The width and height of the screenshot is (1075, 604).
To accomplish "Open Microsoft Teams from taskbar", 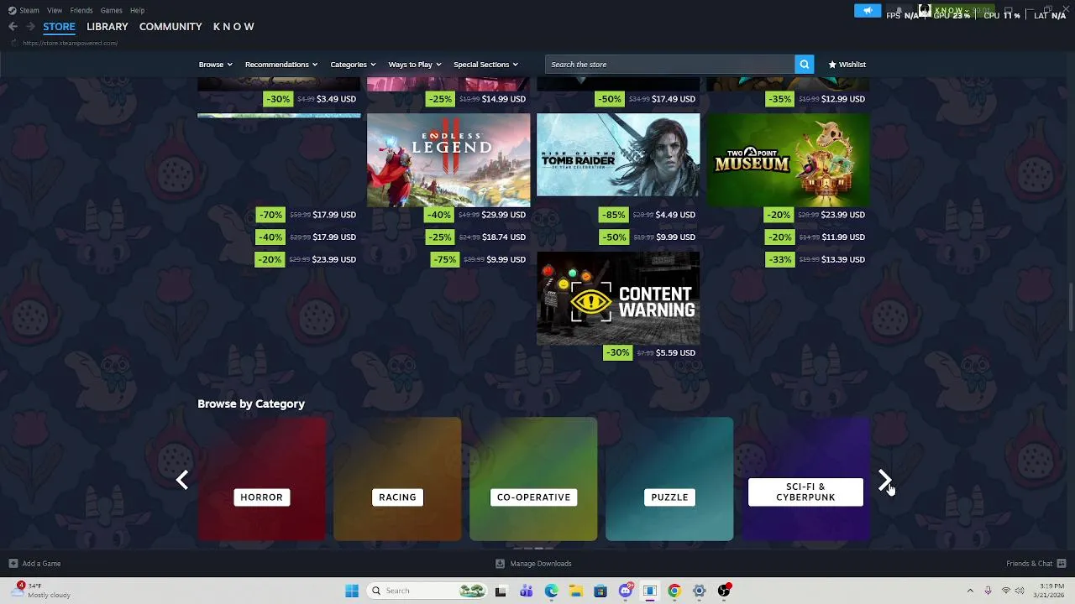I will tap(526, 591).
